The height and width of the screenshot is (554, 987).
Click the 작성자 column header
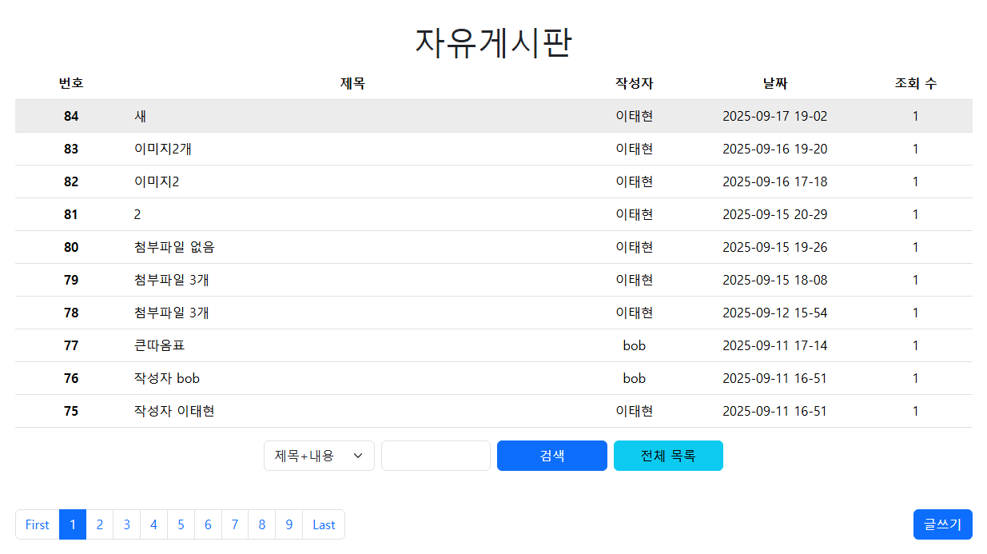[x=635, y=83]
